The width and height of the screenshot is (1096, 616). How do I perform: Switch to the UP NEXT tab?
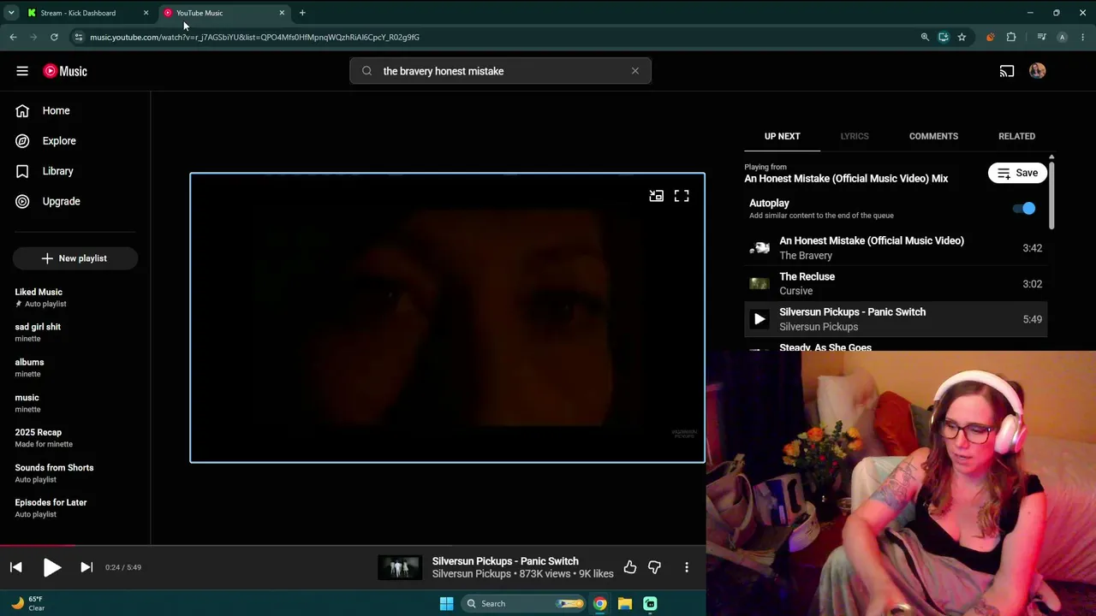point(783,136)
